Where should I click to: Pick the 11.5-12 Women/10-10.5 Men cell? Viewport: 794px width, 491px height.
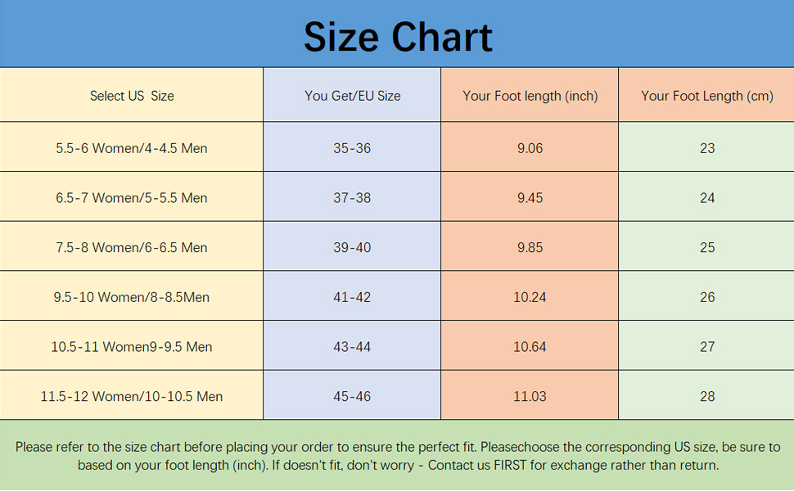tap(132, 394)
